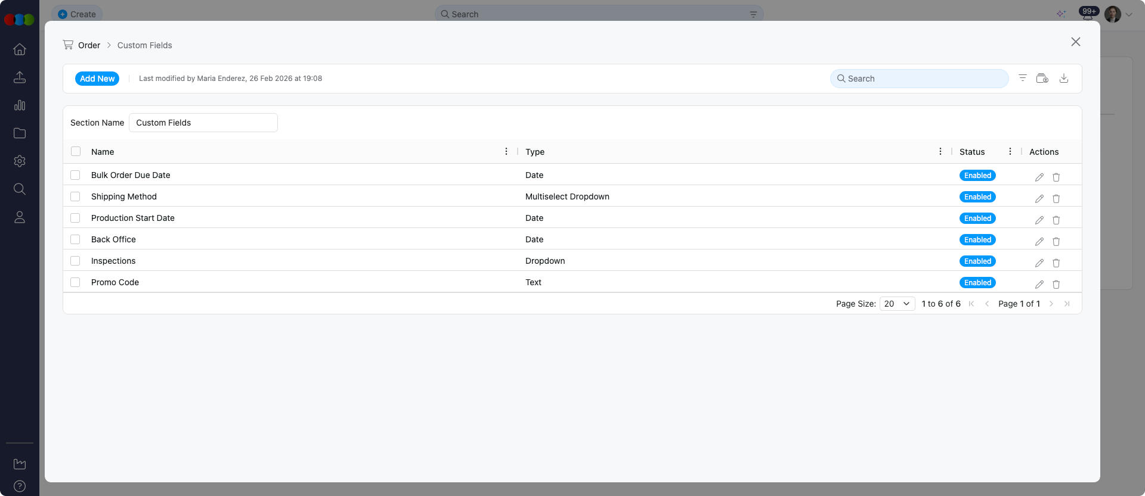The image size is (1145, 496).
Task: Edit the Bulk Order Due Date field
Action: (1039, 177)
